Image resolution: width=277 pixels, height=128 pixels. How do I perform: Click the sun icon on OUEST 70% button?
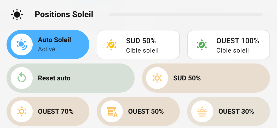(22, 111)
